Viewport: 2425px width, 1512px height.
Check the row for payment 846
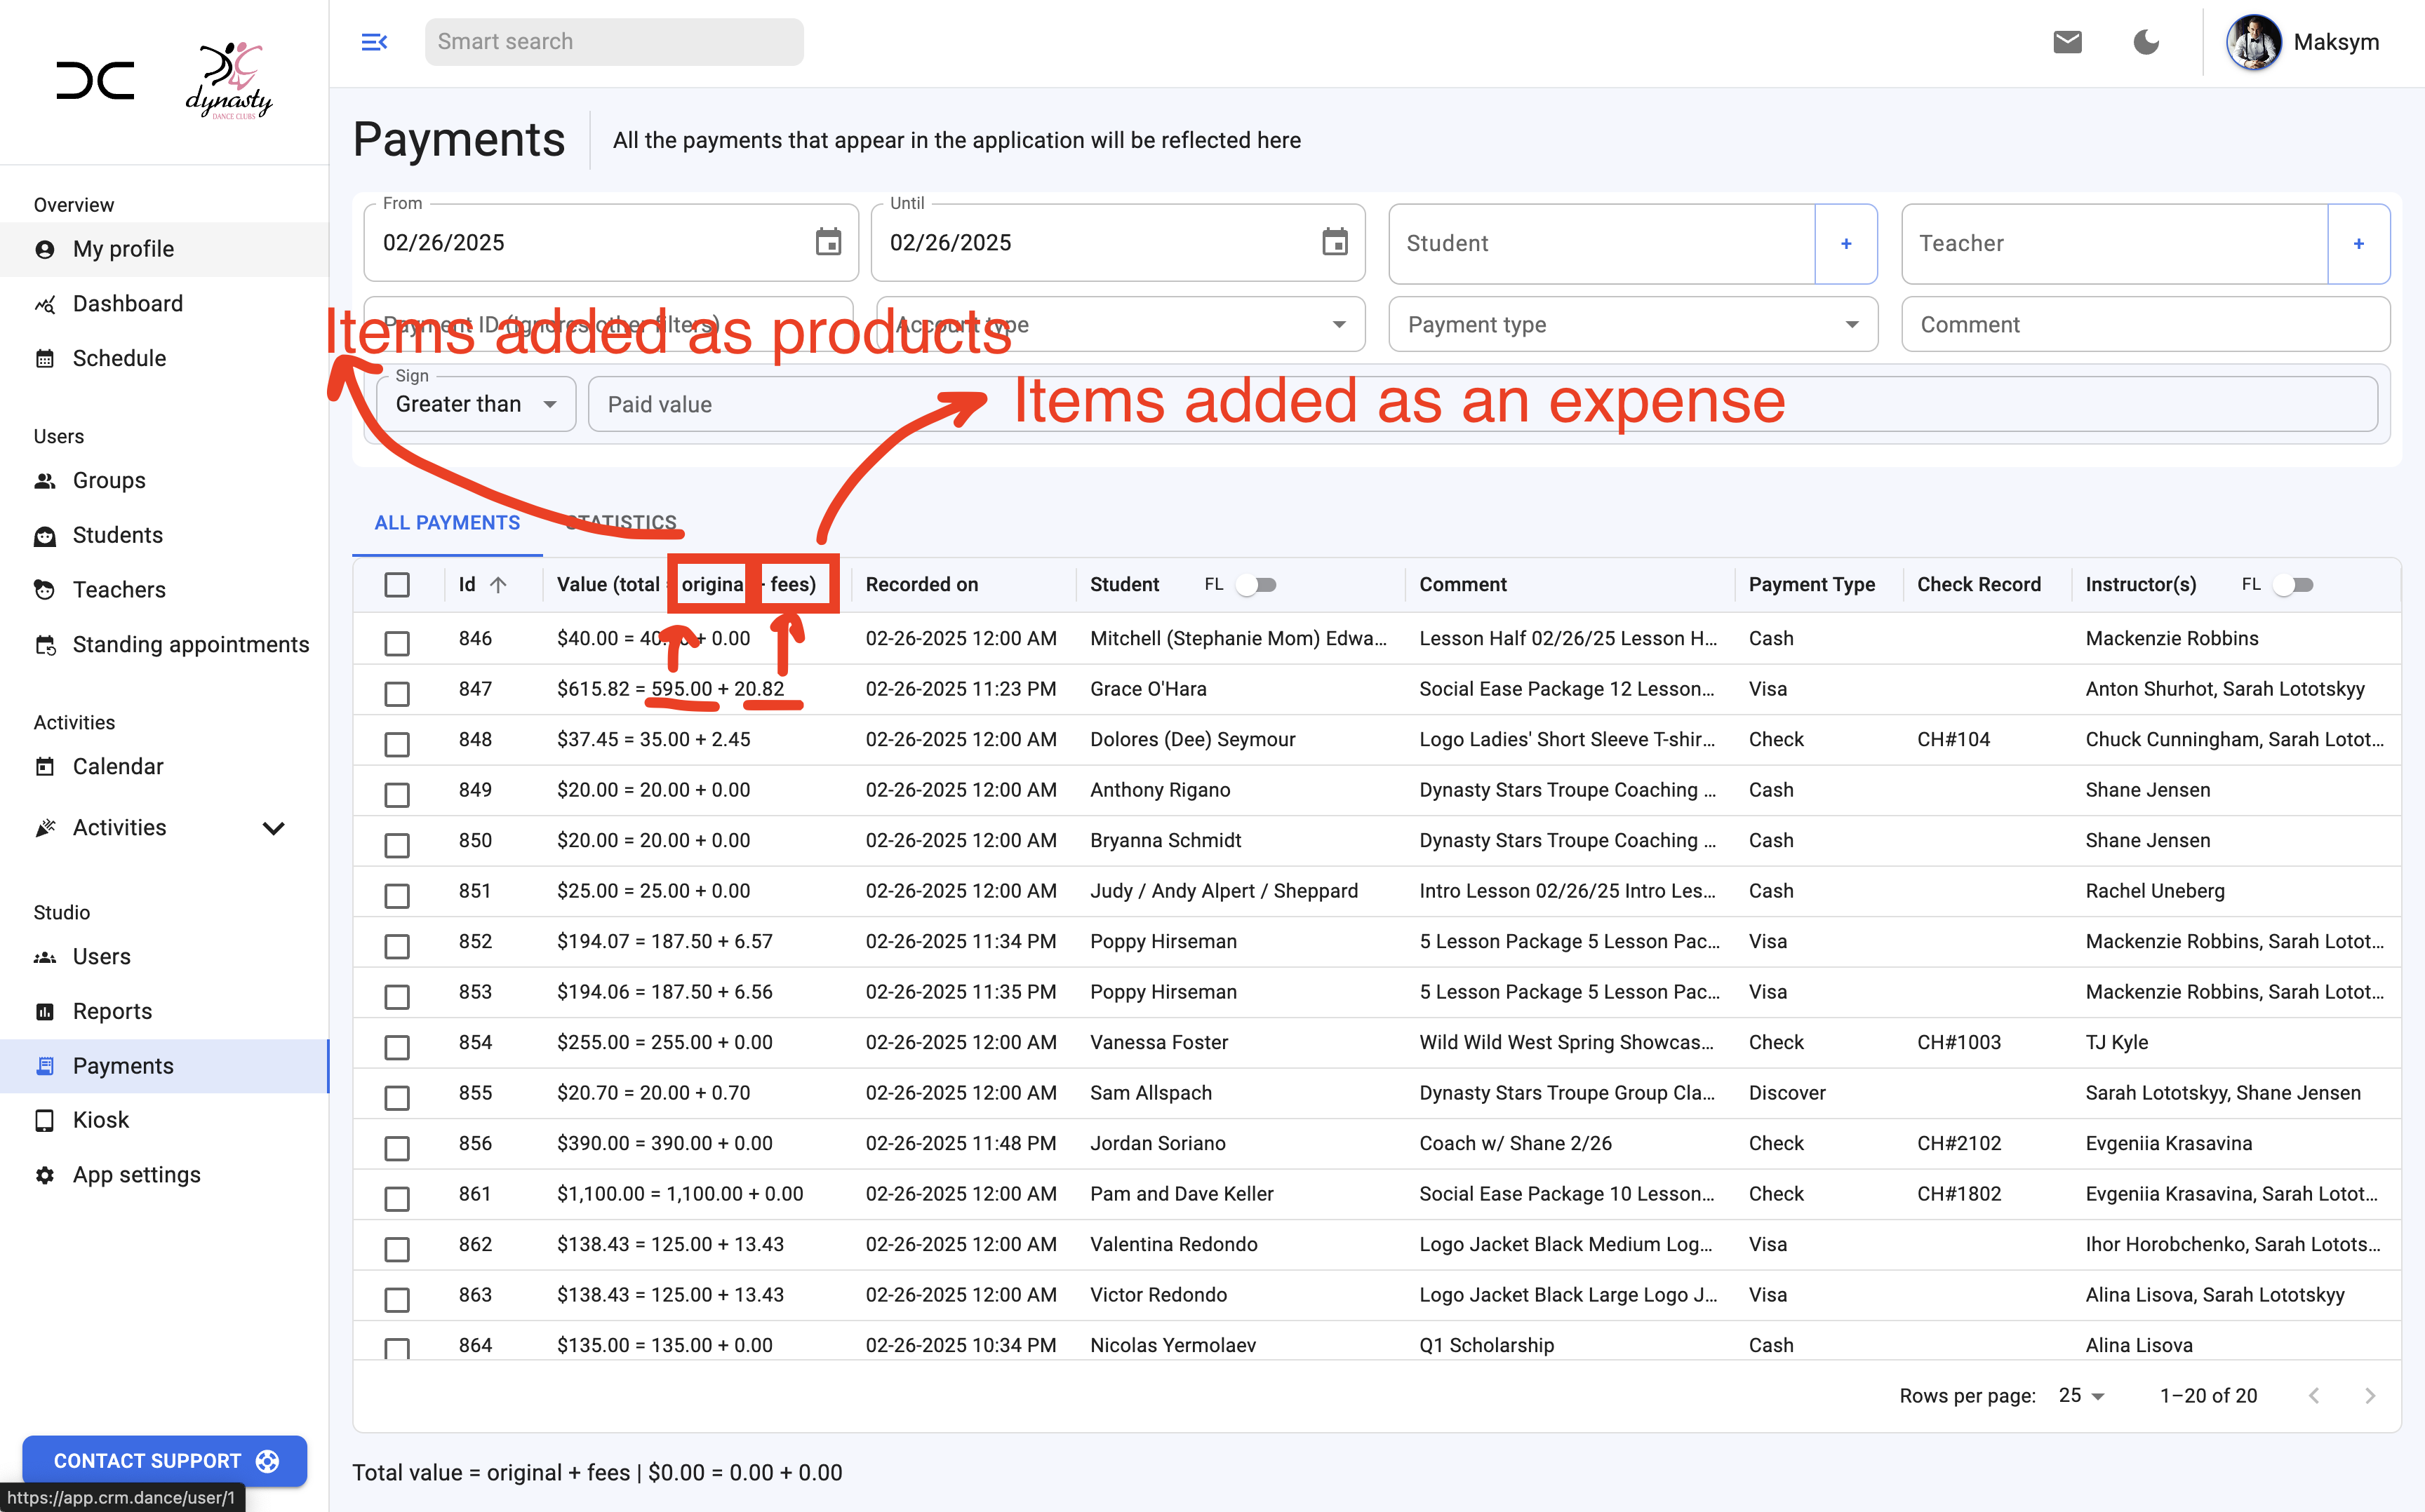pyautogui.click(x=397, y=643)
